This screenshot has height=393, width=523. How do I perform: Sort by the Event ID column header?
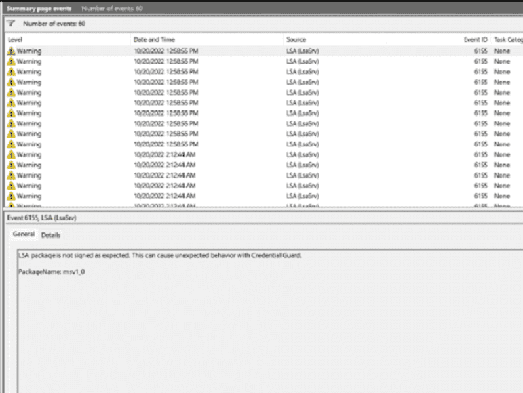[476, 39]
